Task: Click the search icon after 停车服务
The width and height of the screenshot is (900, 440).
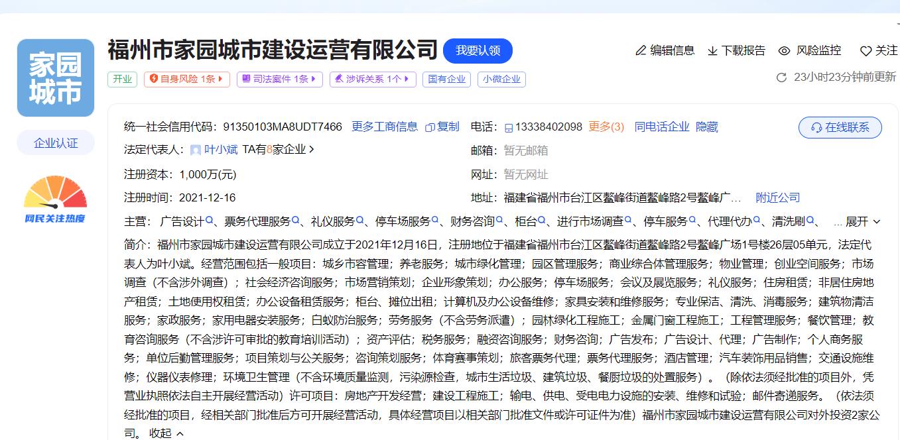Action: coord(692,220)
